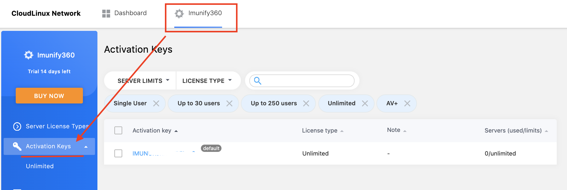Toggle the select-all checkbox in table header

118,130
